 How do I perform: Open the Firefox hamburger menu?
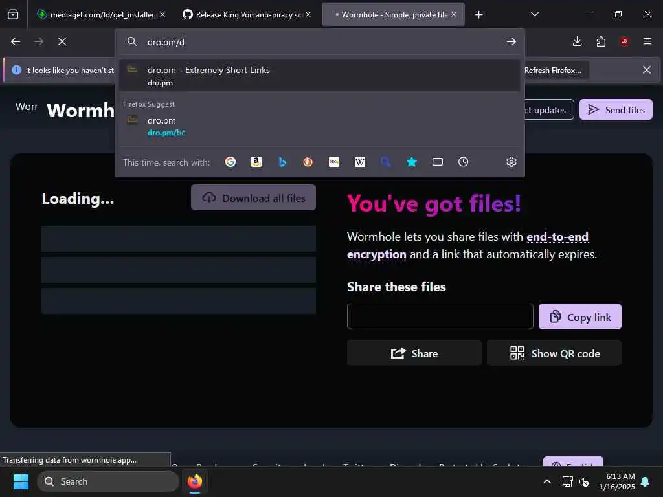(647, 41)
